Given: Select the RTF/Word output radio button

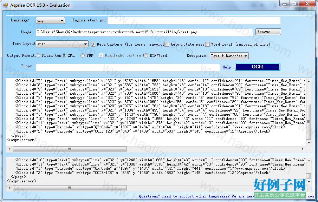Looking at the screenshot, I should 145,55.
